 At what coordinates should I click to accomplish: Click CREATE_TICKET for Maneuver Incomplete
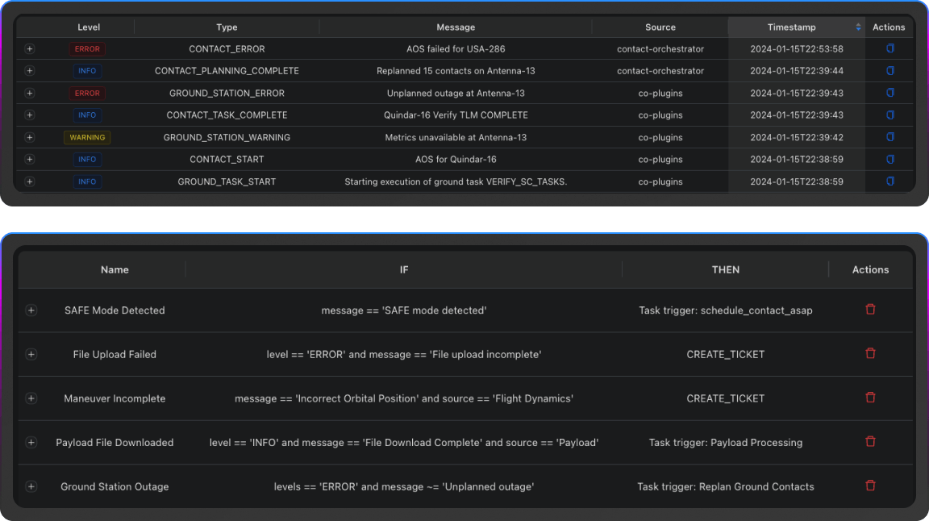[x=726, y=398]
